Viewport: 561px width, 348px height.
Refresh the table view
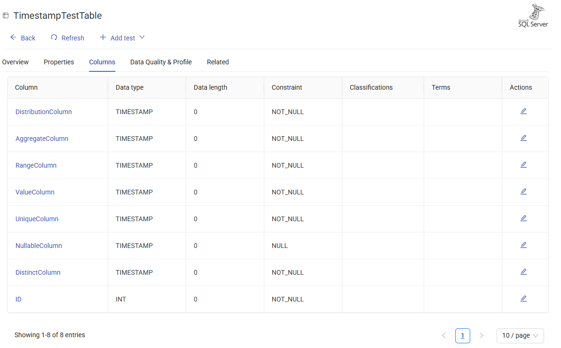pos(68,38)
